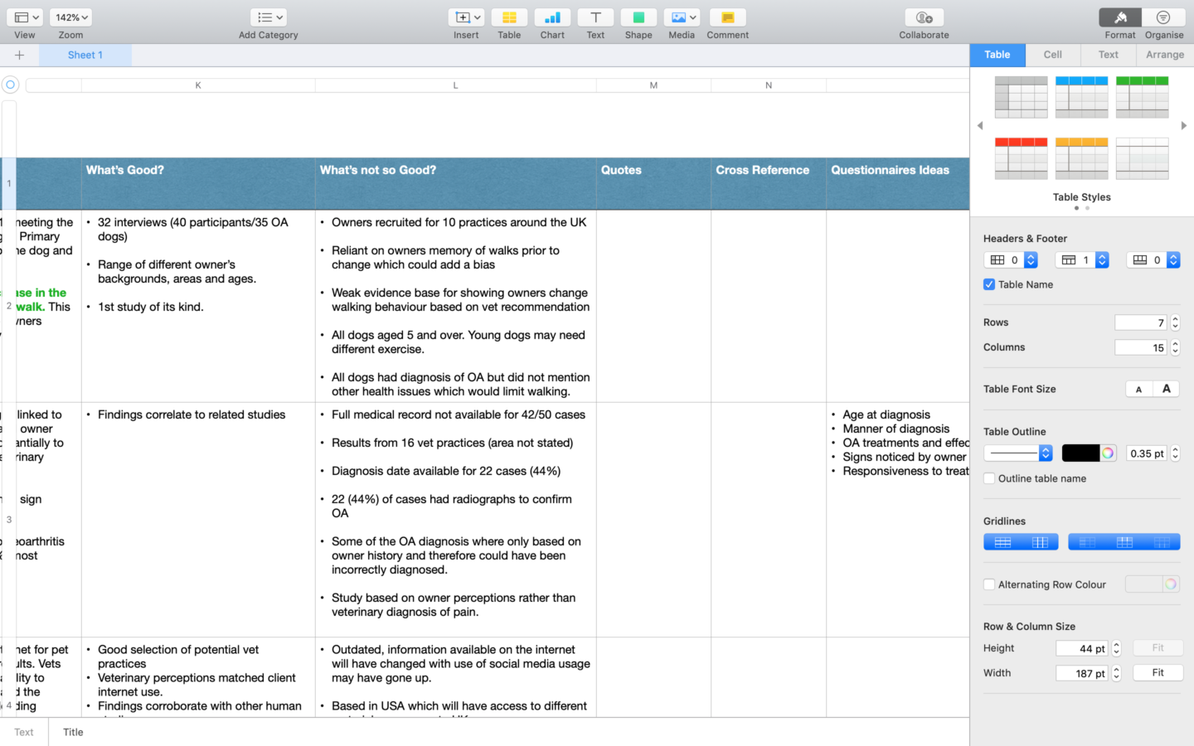Insert a Chart from toolbar
This screenshot has height=746, width=1194.
[x=552, y=17]
